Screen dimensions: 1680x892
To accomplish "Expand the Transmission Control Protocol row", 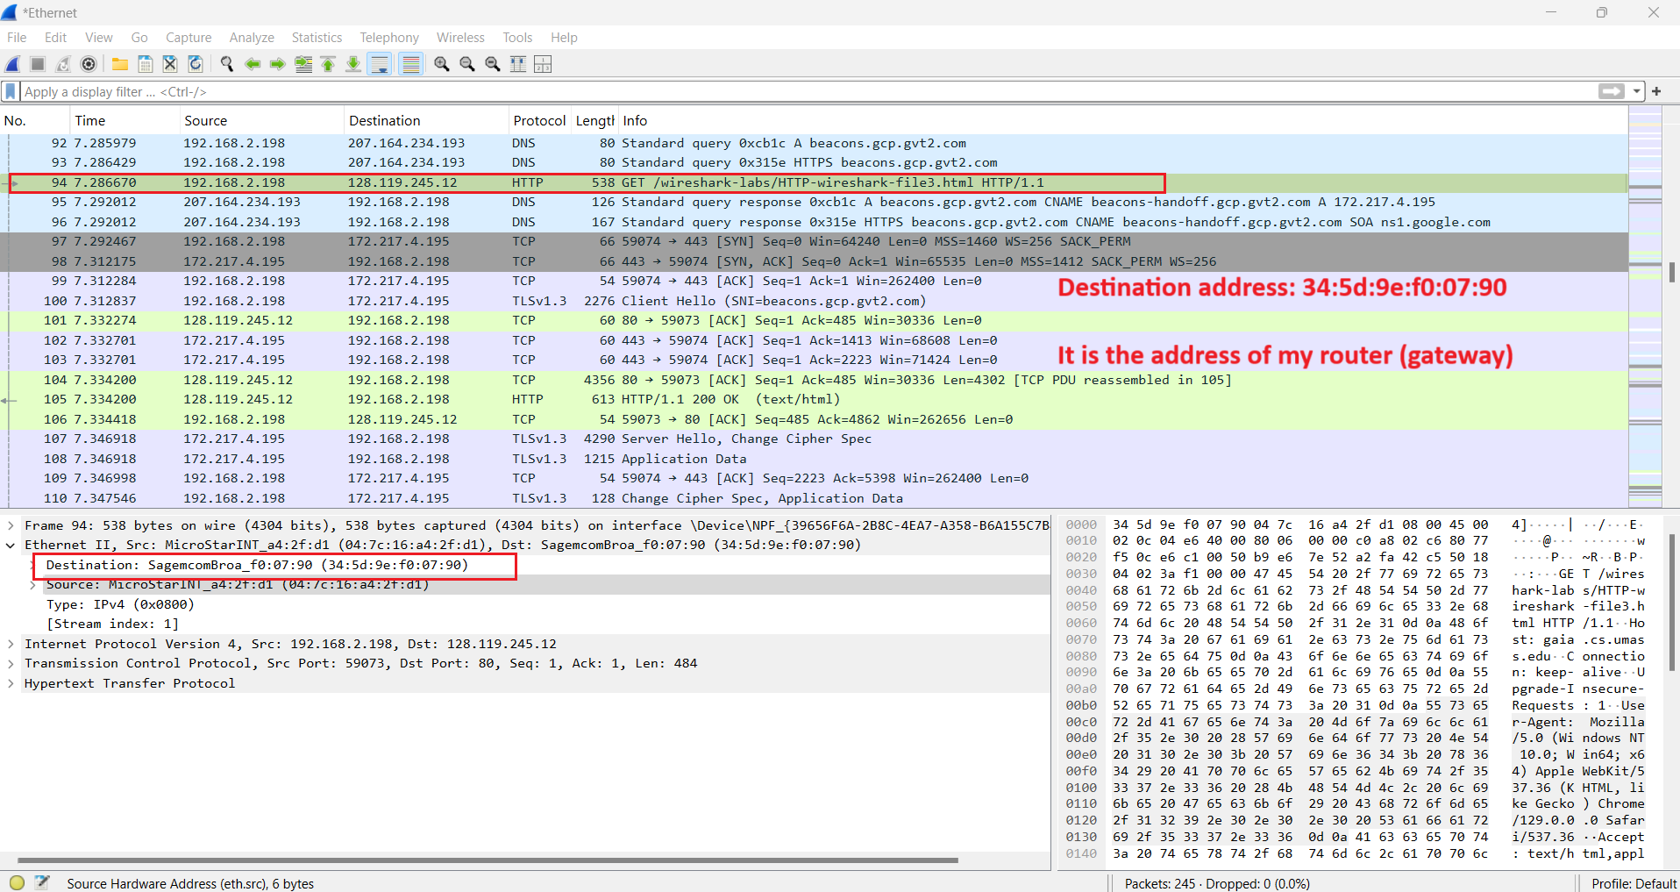I will point(11,664).
